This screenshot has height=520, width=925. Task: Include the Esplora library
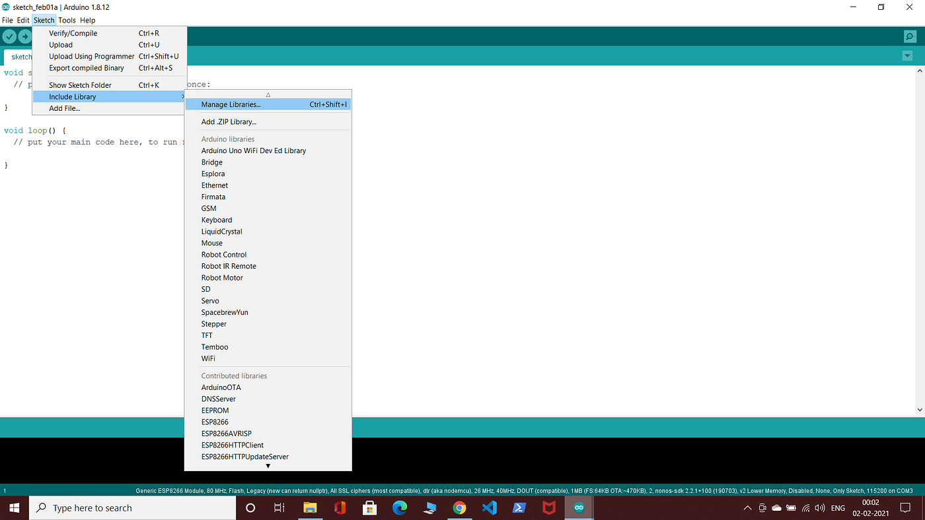[x=268, y=174]
